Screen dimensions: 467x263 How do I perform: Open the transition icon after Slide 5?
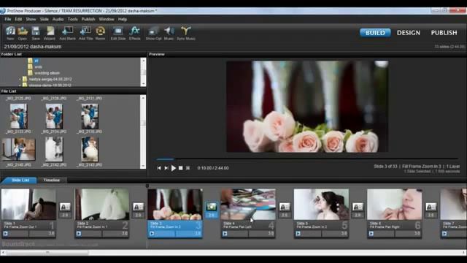click(x=358, y=207)
